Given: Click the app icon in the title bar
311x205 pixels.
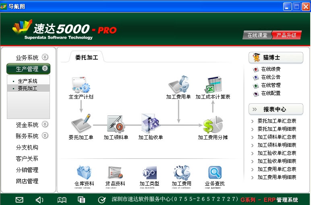Looking at the screenshot, I should point(3,6).
